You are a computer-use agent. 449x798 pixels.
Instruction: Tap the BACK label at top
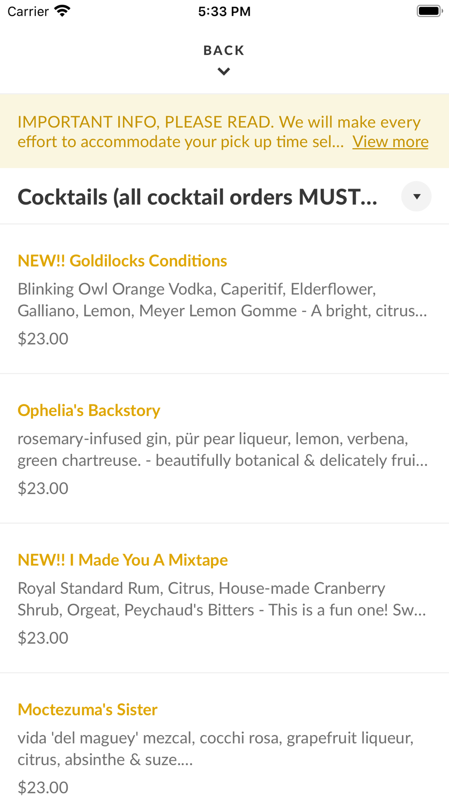224,50
